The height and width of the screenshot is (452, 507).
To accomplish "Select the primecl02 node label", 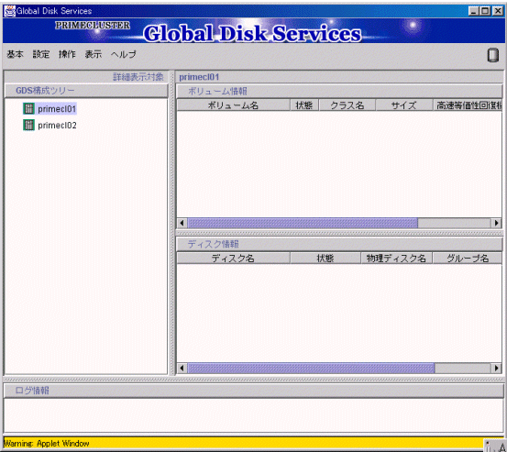I will point(57,126).
